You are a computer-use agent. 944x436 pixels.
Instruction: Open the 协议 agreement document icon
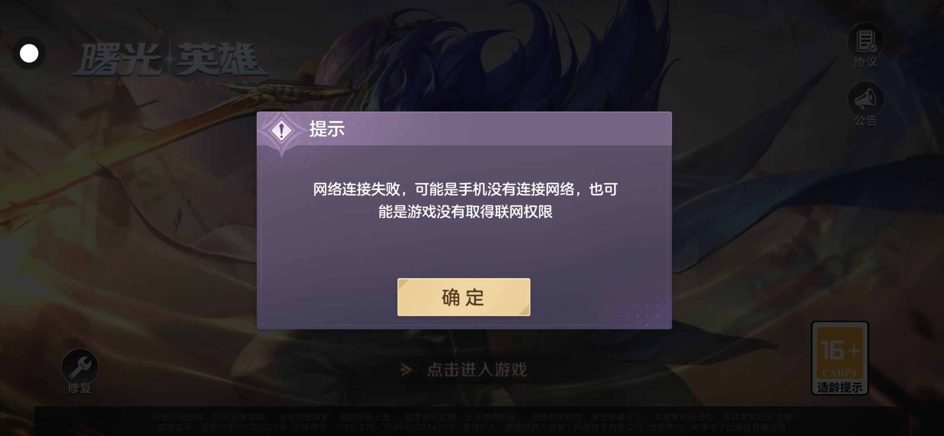(866, 41)
